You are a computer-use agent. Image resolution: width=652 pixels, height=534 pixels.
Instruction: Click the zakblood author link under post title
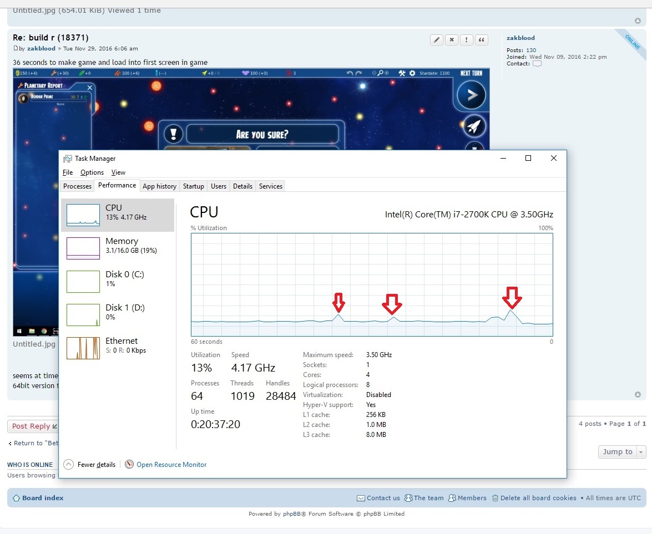(41, 49)
